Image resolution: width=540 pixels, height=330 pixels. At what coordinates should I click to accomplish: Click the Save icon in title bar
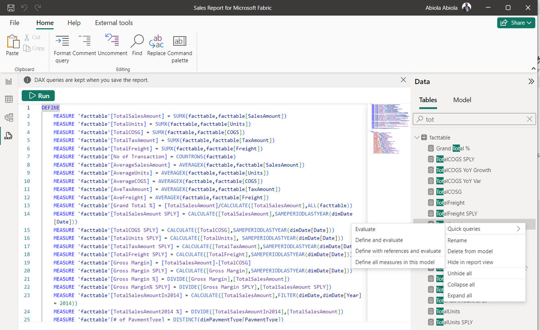(x=10, y=8)
